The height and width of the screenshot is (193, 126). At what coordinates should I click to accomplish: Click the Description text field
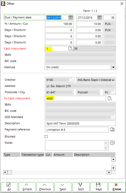[80, 123]
